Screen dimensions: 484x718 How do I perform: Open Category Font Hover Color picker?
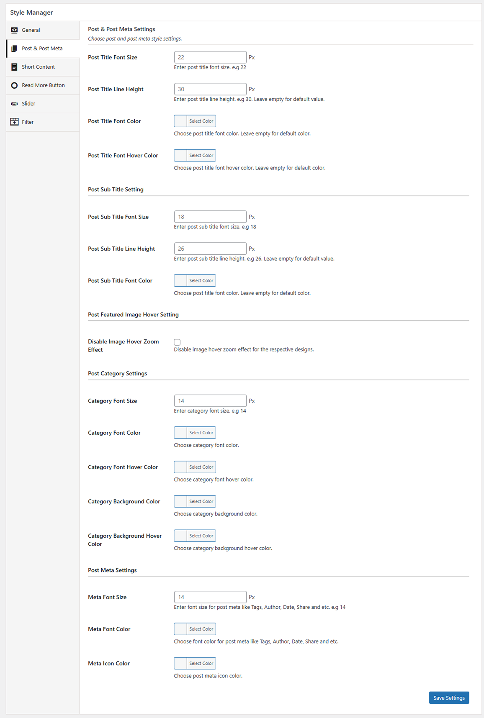[195, 467]
